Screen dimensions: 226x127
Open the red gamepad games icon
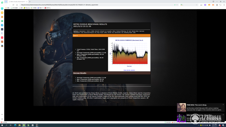click(213, 5)
